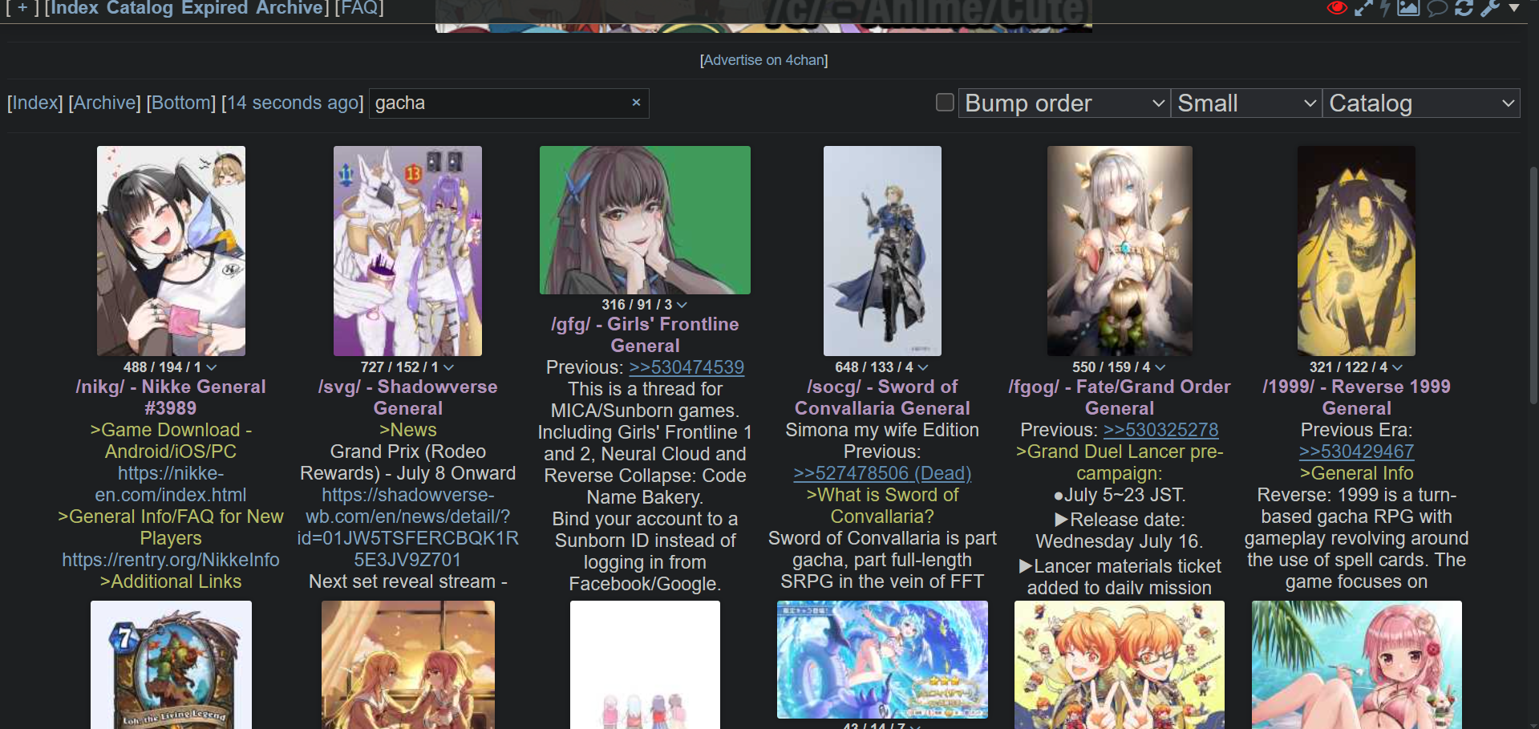Click the page vertical scrollbar
The height and width of the screenshot is (729, 1539).
[1533, 285]
